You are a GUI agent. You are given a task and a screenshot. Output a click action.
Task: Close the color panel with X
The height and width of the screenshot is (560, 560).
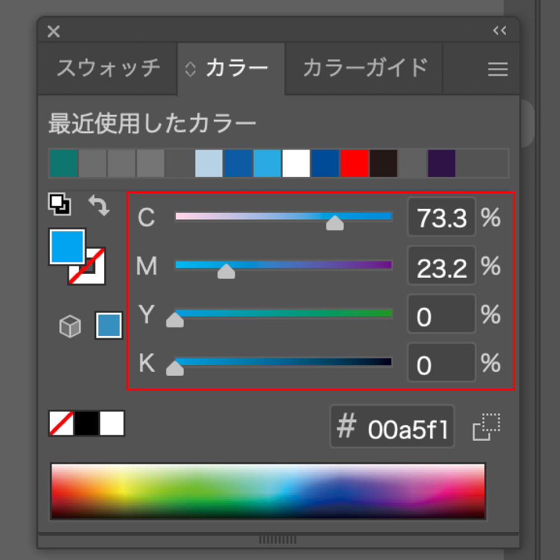click(x=54, y=31)
